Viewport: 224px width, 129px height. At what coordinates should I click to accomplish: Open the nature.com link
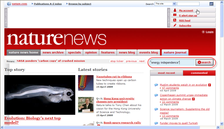pyautogui.click(x=20, y=4)
